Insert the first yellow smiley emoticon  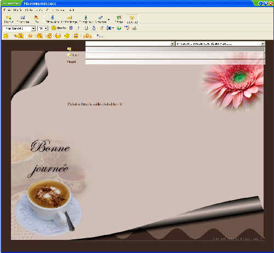[x=6, y=36]
